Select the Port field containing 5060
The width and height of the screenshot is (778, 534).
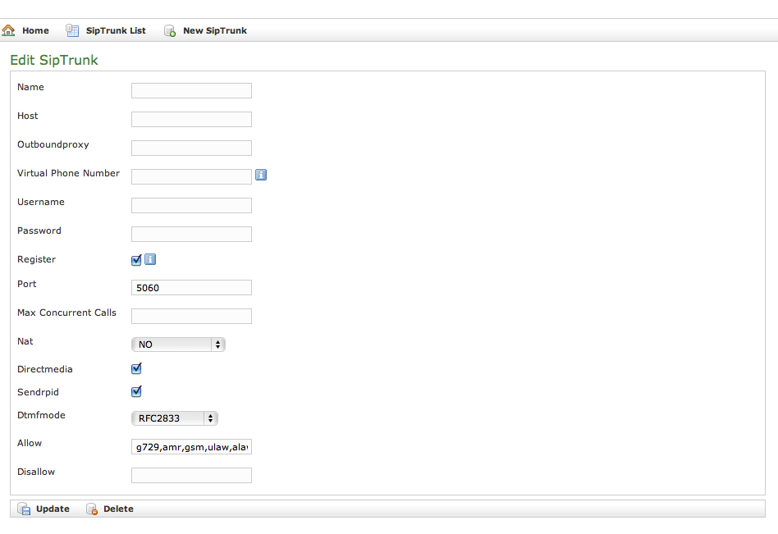[191, 287]
